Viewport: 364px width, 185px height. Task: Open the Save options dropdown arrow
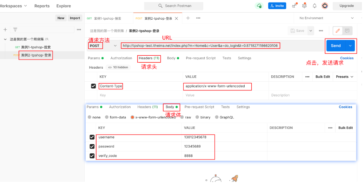[311, 30]
